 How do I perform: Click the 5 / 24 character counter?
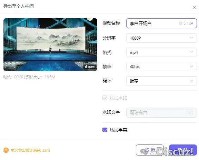(x=188, y=23)
